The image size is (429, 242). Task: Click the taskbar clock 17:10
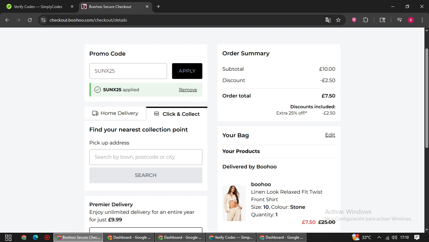(404, 237)
